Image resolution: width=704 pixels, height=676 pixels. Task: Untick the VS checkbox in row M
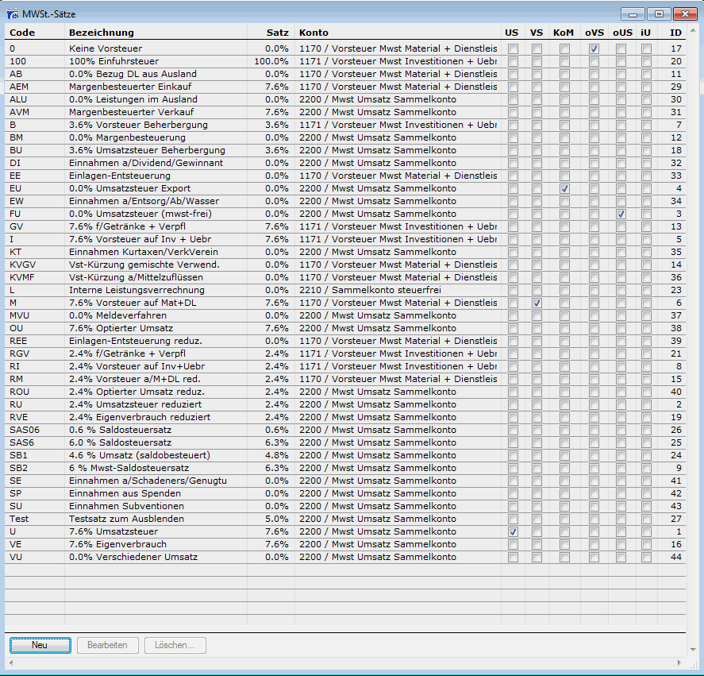(x=537, y=303)
